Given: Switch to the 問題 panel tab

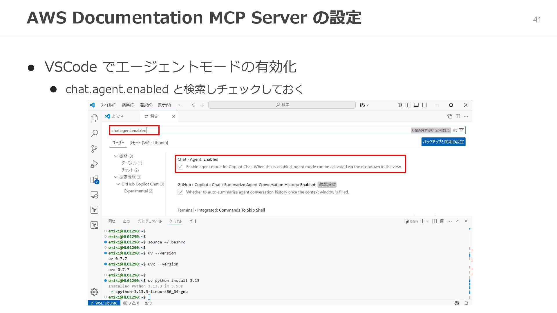Looking at the screenshot, I should (x=112, y=221).
